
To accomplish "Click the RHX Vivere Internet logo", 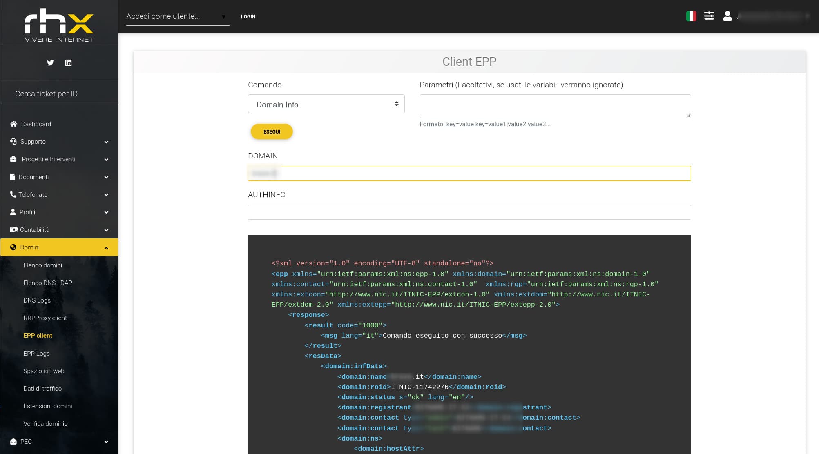I will click(x=59, y=25).
